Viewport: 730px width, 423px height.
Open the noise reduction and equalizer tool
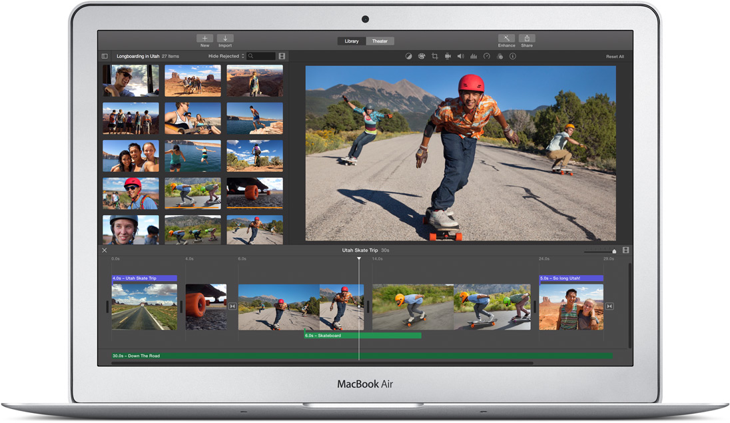[x=474, y=56]
